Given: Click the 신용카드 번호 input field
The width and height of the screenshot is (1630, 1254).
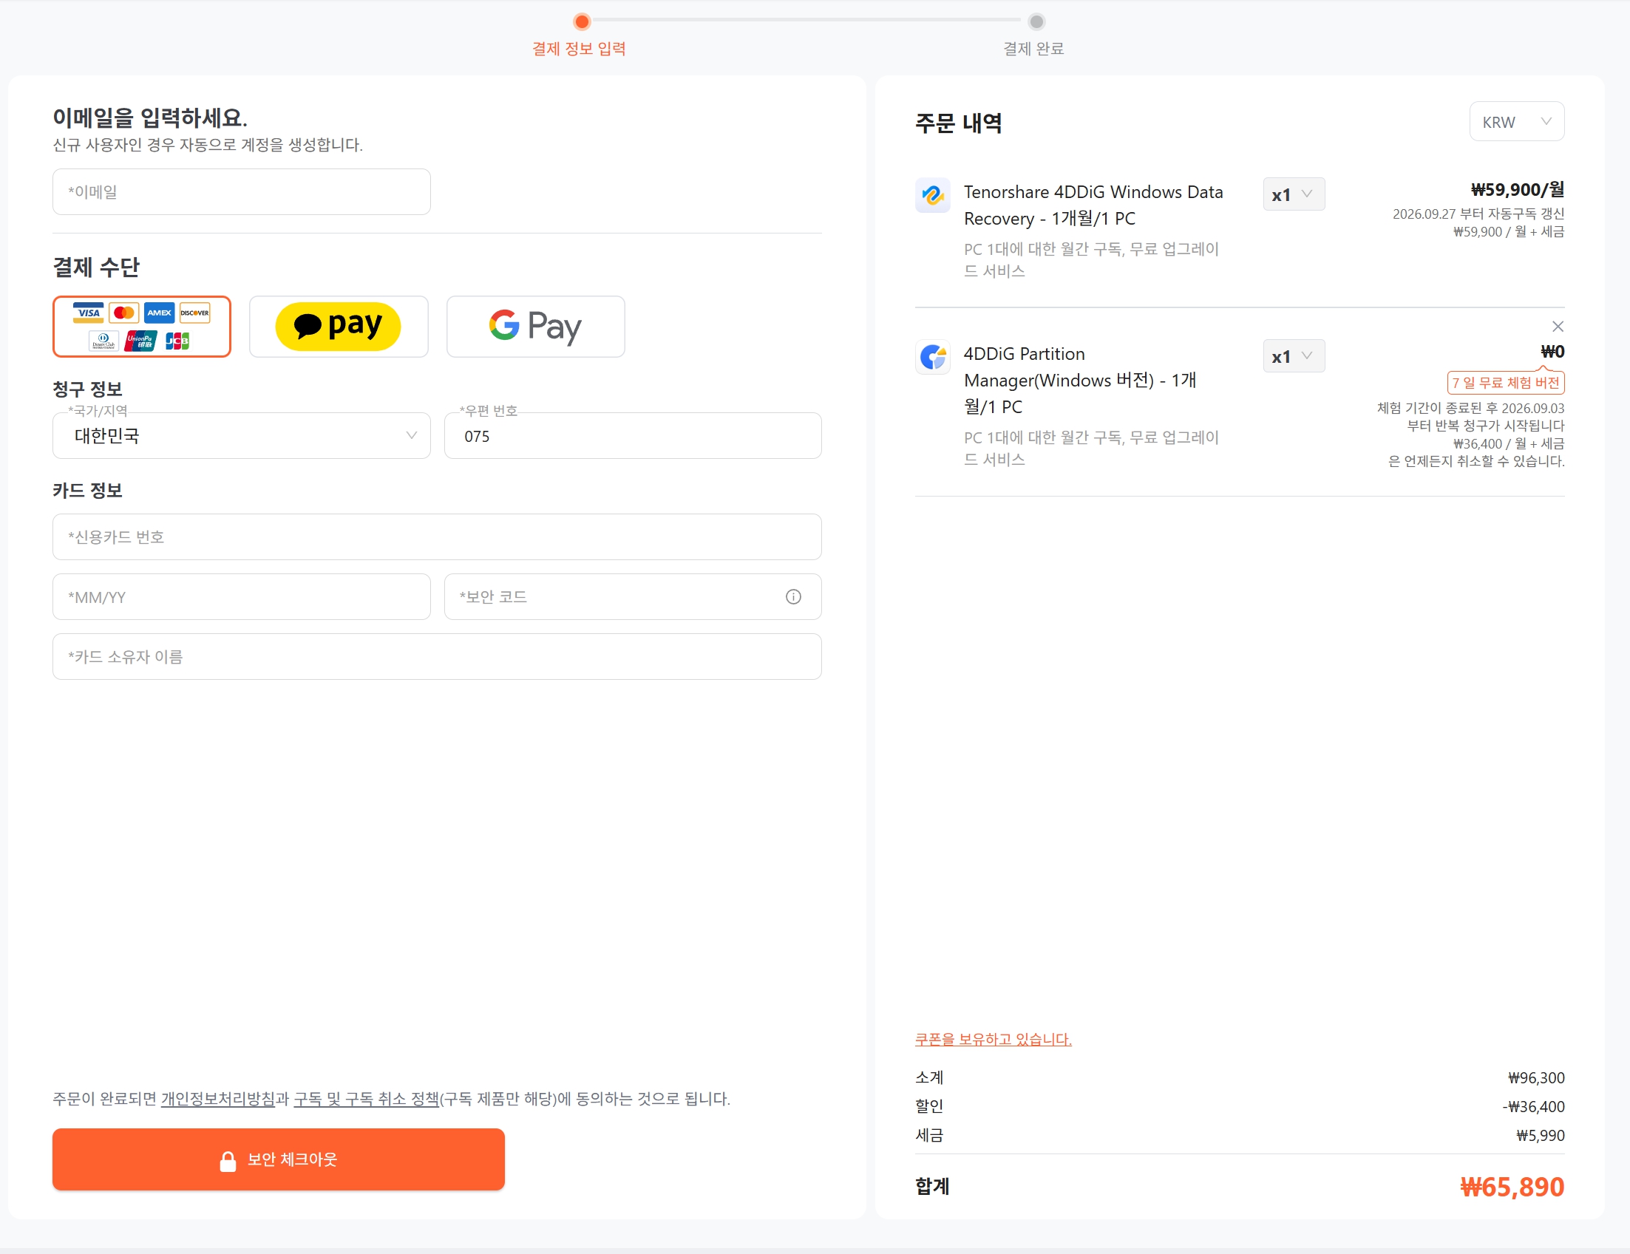Looking at the screenshot, I should point(437,537).
